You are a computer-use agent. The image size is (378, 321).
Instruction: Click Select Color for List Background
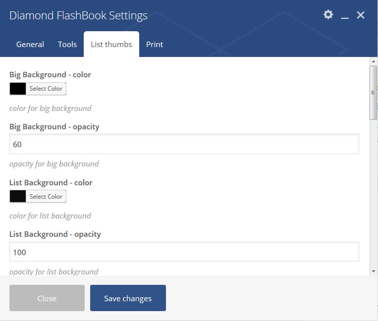coord(46,196)
